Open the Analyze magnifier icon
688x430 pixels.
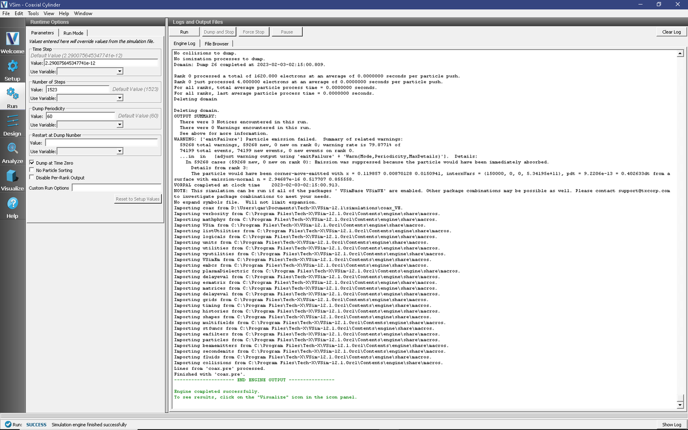click(12, 149)
